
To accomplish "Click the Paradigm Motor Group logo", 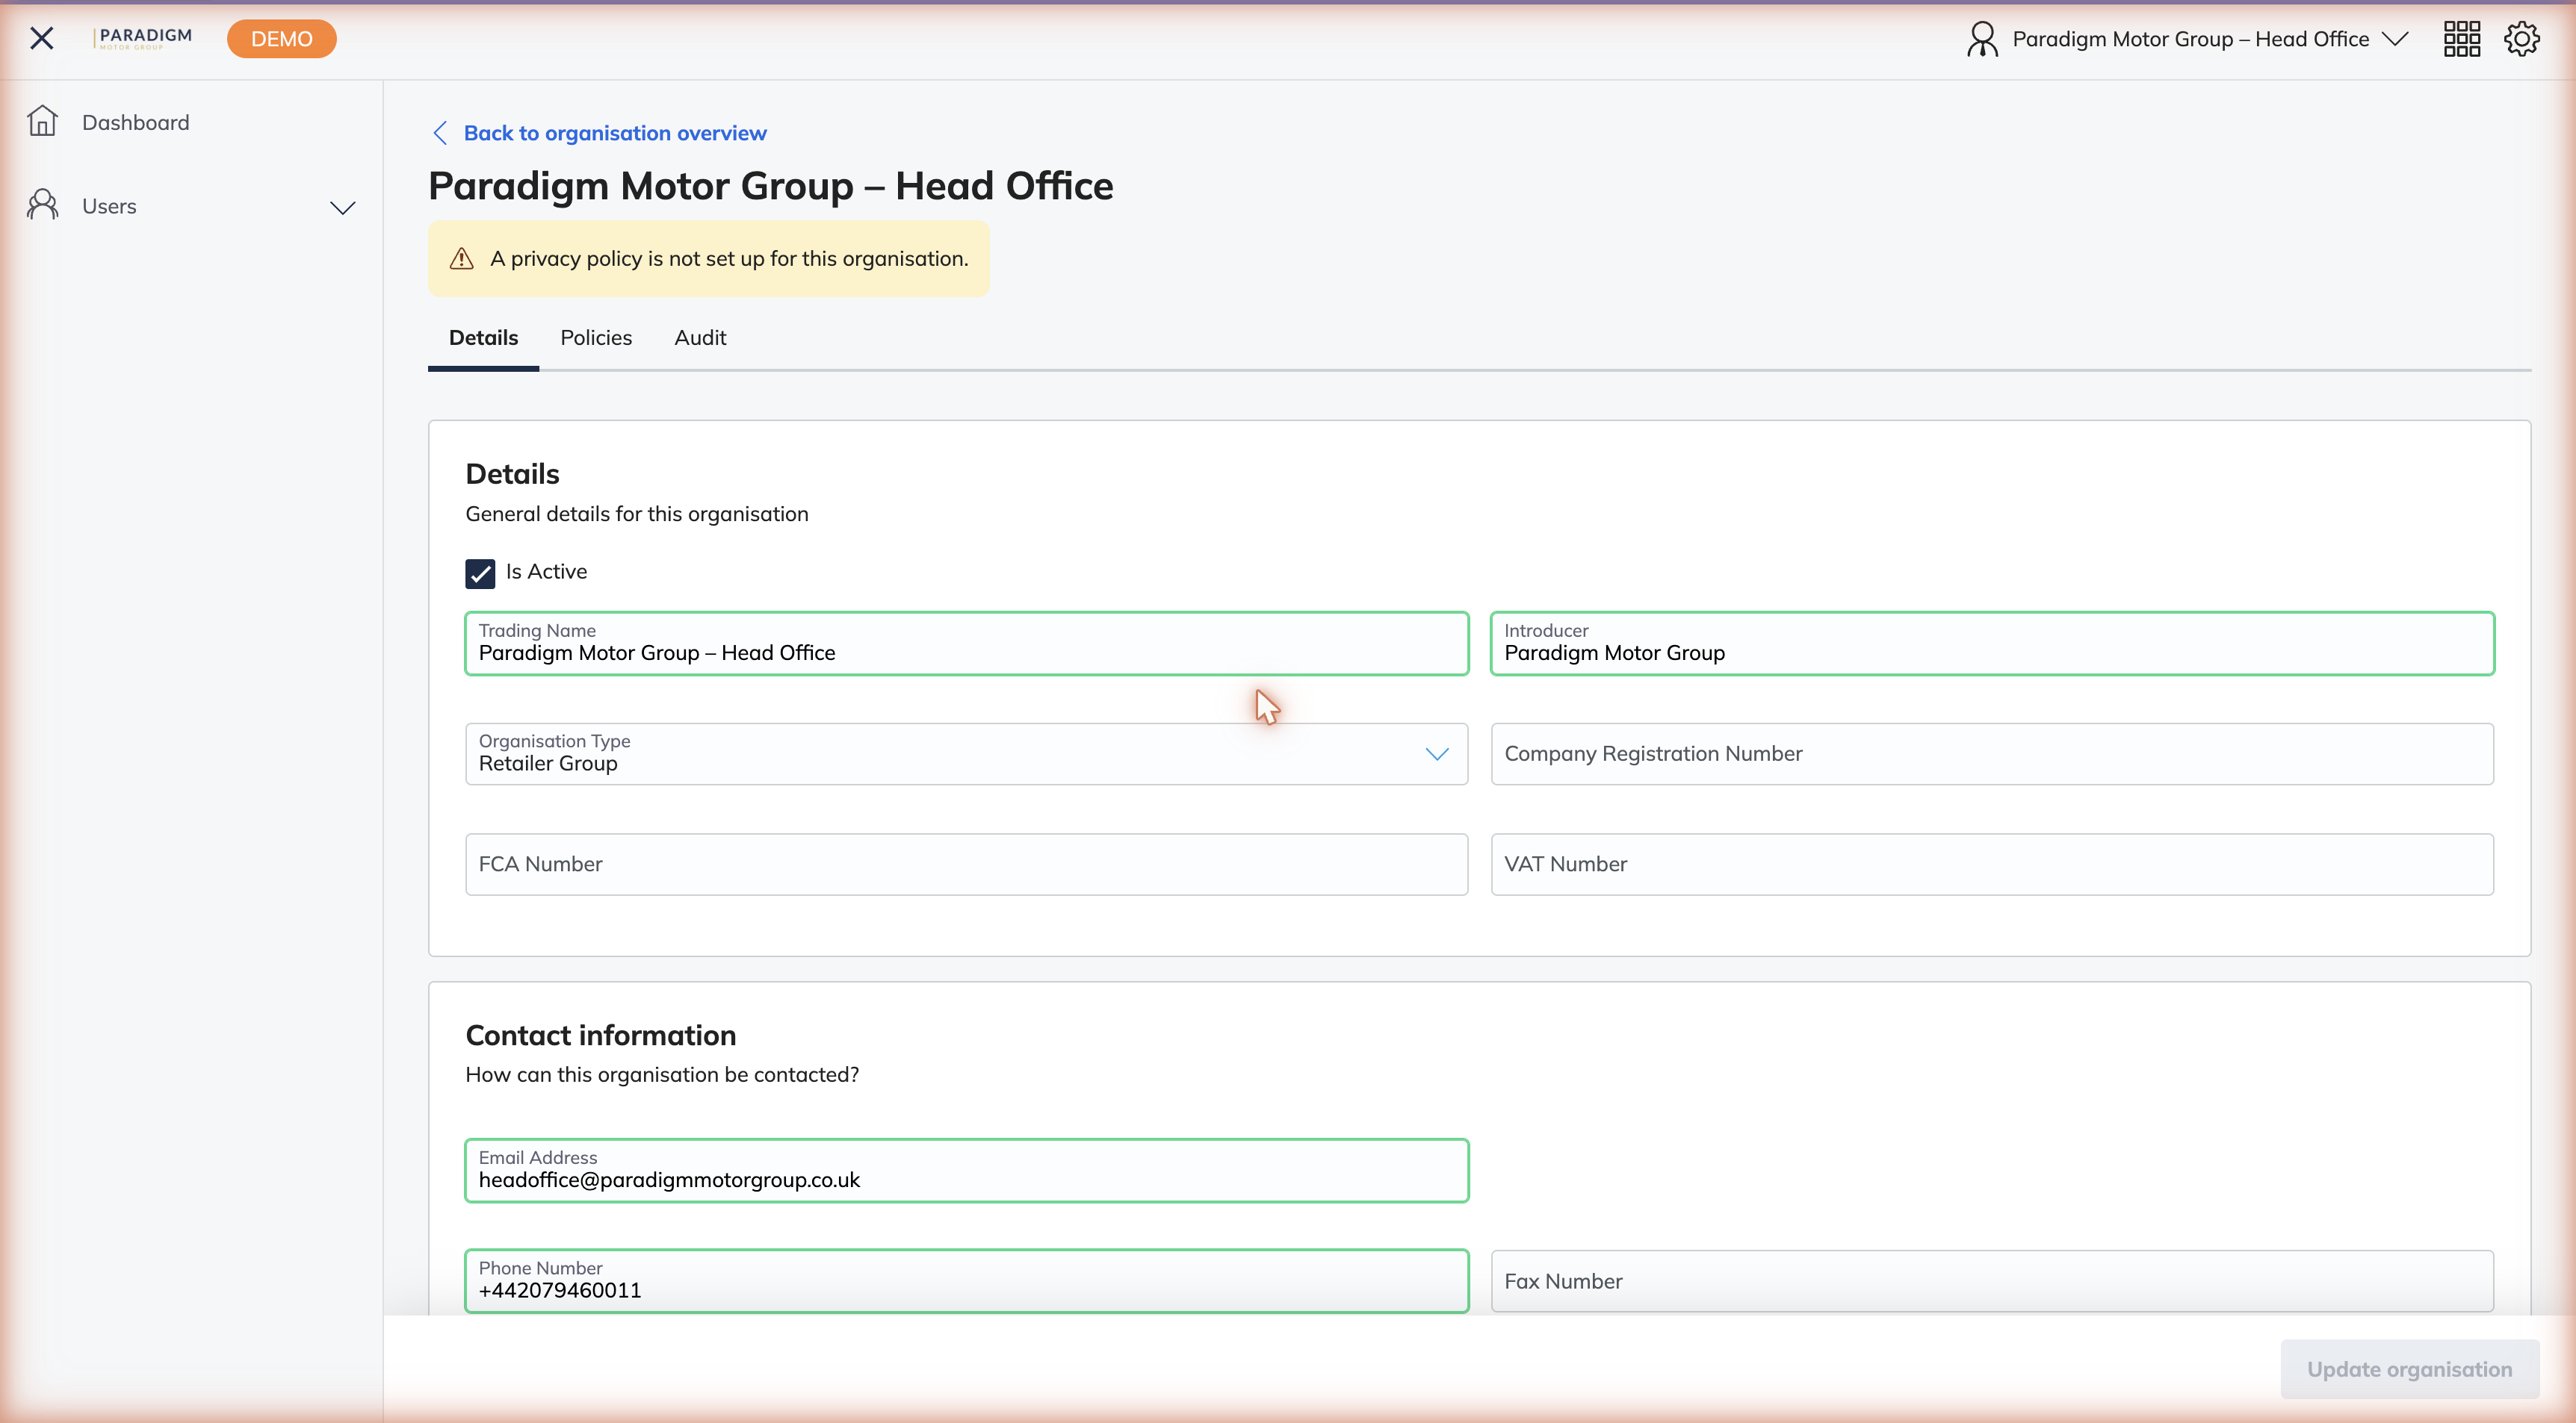I will 143,38.
